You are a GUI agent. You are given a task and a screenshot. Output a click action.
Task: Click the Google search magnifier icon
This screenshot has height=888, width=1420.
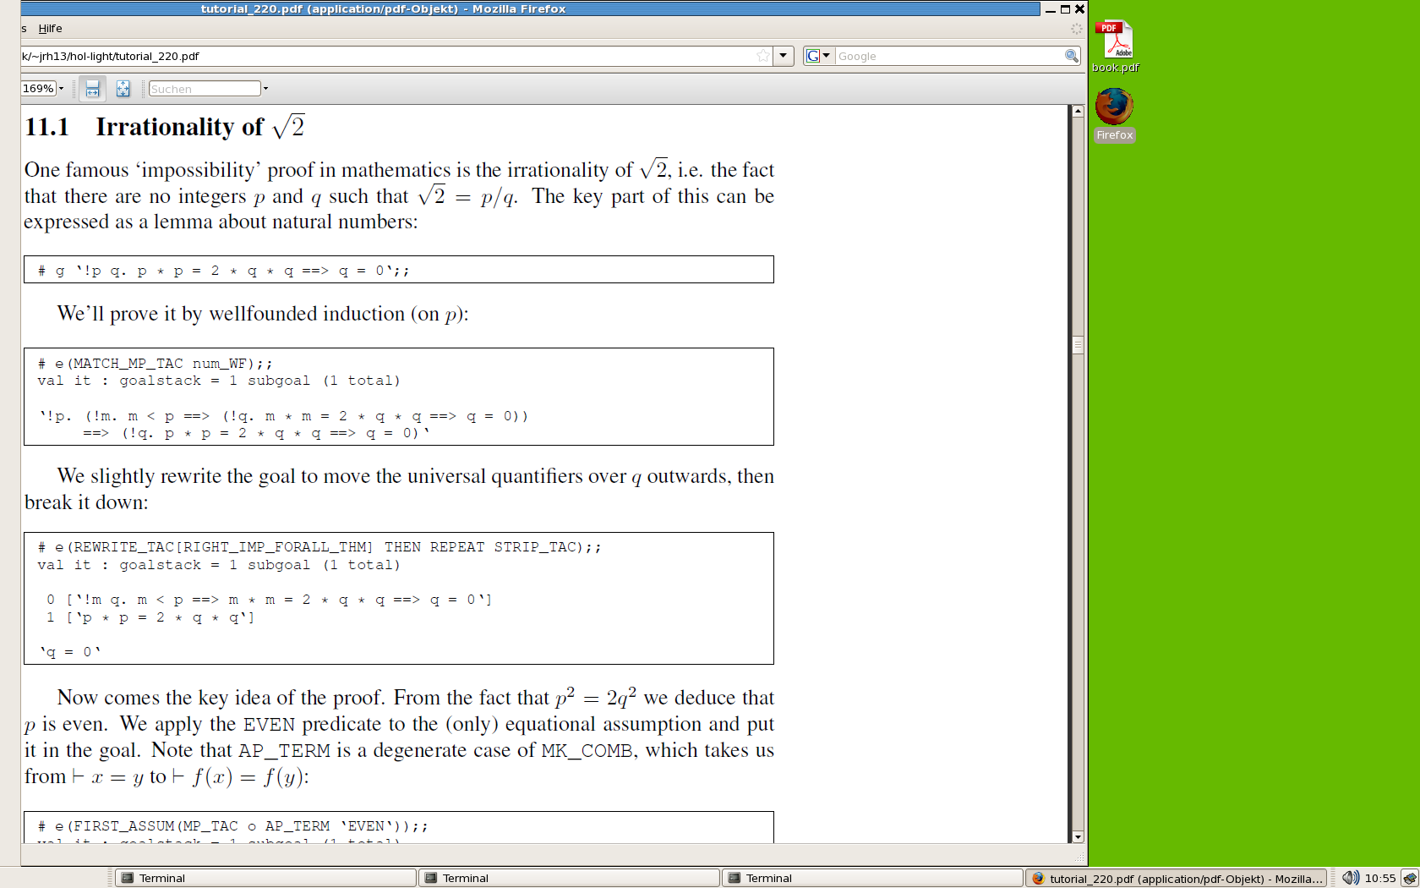pos(1071,56)
